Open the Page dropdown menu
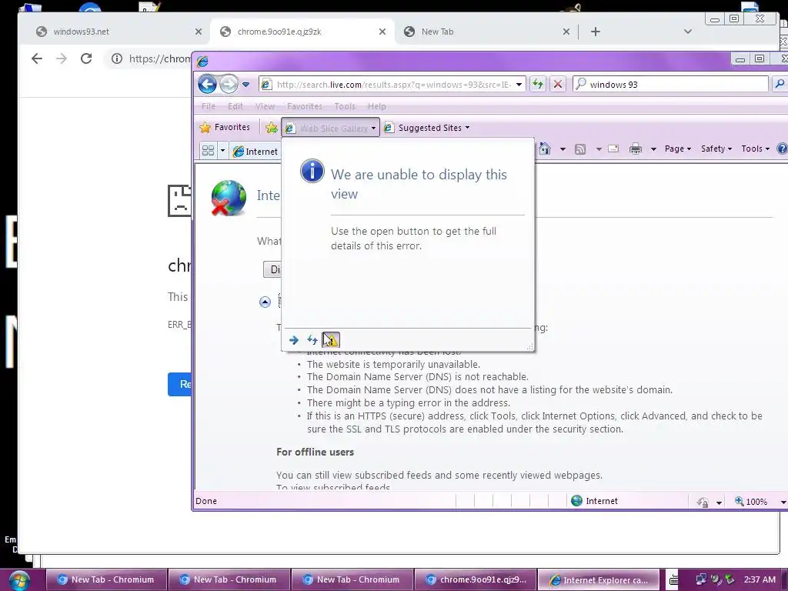The height and width of the screenshot is (591, 788). point(678,149)
